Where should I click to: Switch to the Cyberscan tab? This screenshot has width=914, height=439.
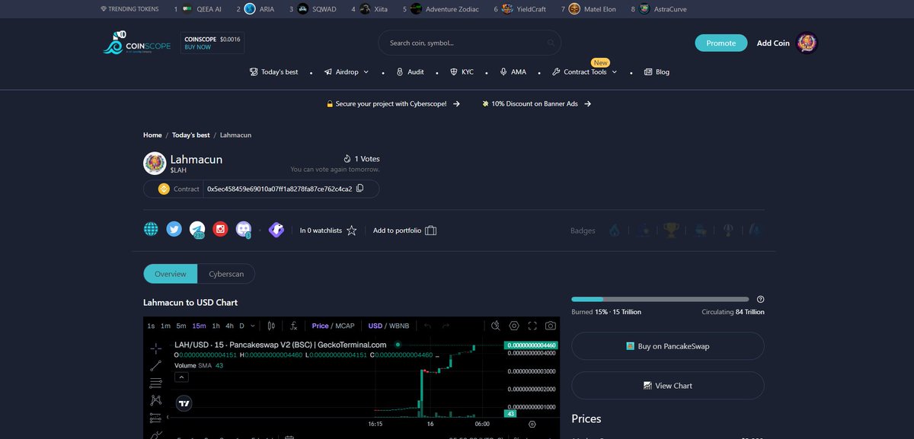(x=226, y=273)
